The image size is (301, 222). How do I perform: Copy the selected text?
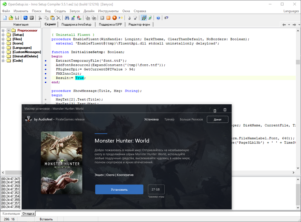tap(46, 18)
